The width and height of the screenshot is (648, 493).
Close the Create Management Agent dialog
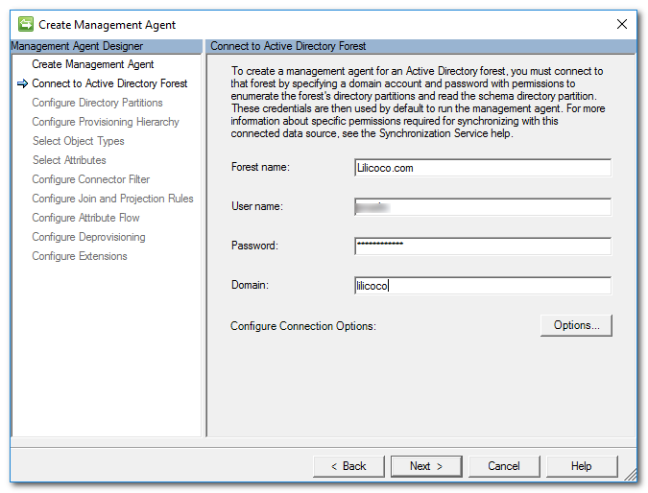pyautogui.click(x=621, y=24)
